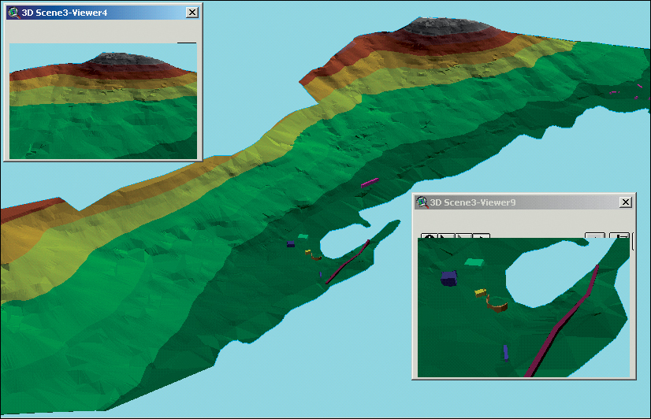Image resolution: width=651 pixels, height=419 pixels.
Task: Click the fourth toolbar button in Viewer9
Action: [481, 236]
